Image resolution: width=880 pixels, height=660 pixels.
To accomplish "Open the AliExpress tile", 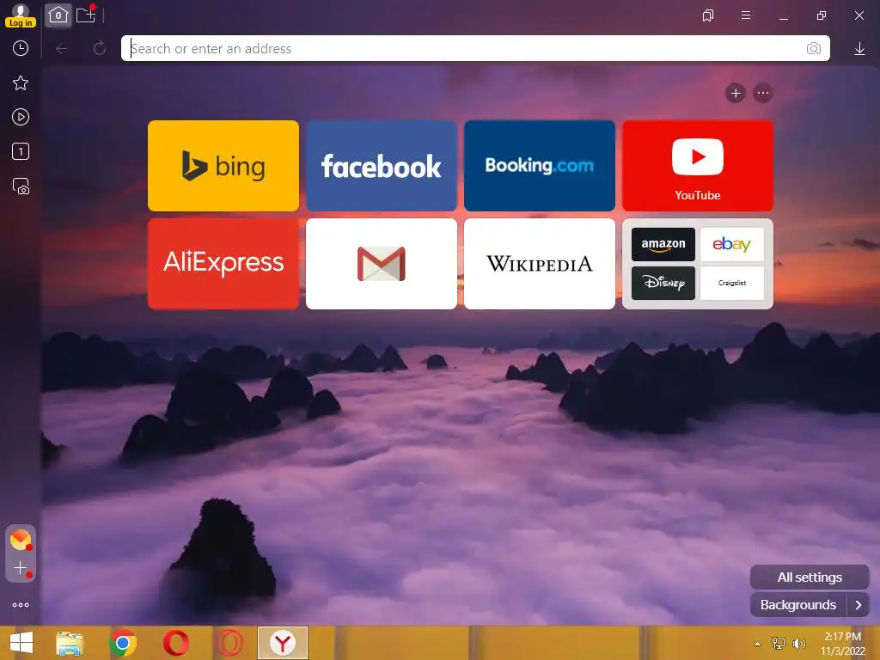I will click(x=223, y=264).
